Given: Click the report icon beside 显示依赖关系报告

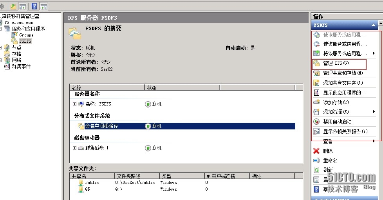Looking at the screenshot, I should pyautogui.click(x=316, y=131).
